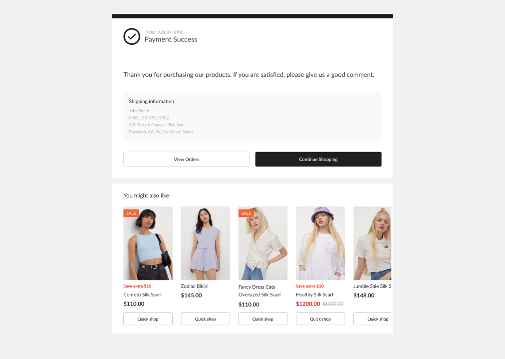This screenshot has height=359, width=505.
Task: Open the Jumble Sale Silk product image
Action: coord(372,243)
